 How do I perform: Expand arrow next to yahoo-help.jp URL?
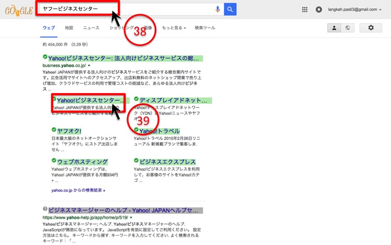pos(131,218)
